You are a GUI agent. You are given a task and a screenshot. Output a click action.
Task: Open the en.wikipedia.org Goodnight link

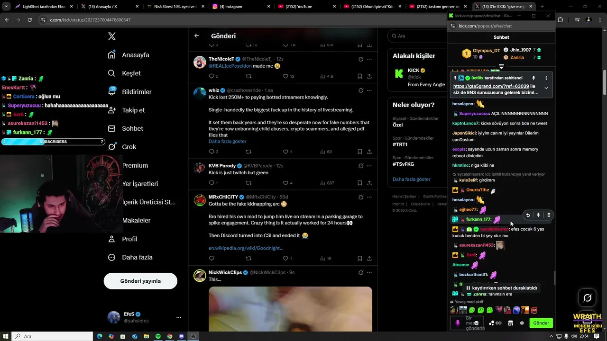pos(246,248)
